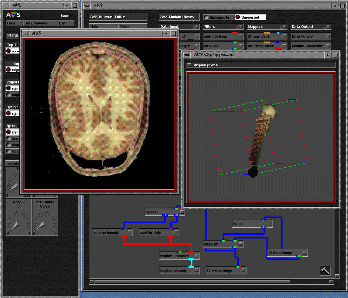Click the square button on IV write image
The width and height of the screenshot is (348, 298).
tap(243, 270)
